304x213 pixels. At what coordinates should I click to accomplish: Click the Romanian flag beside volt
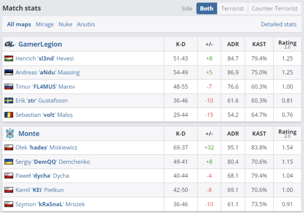[8, 115]
